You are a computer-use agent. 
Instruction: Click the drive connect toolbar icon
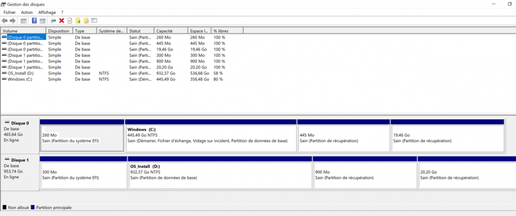[53, 21]
